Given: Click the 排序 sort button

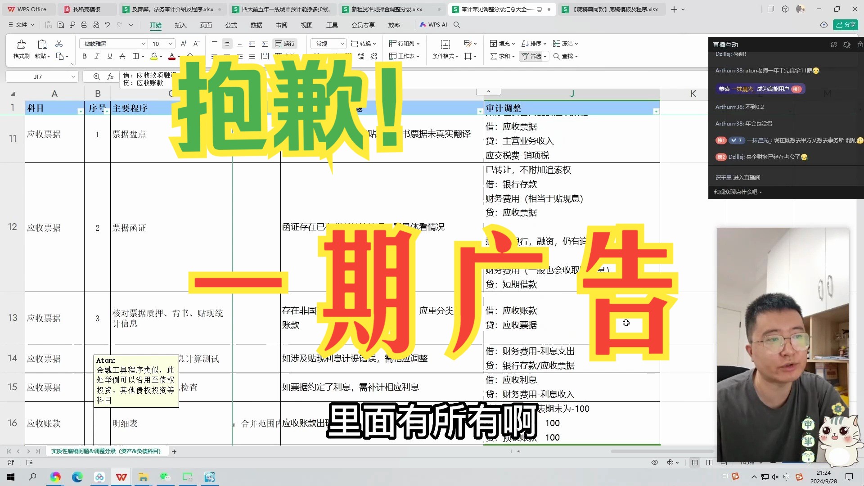Looking at the screenshot, I should click(x=534, y=44).
